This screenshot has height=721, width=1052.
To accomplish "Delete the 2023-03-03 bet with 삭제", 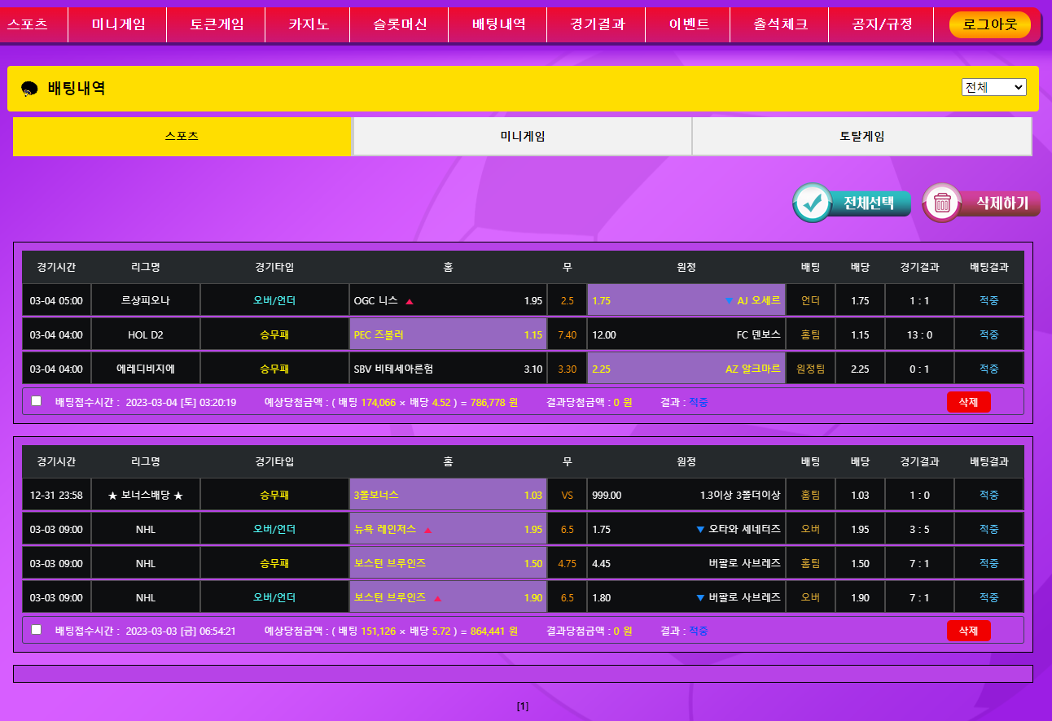I will point(968,631).
